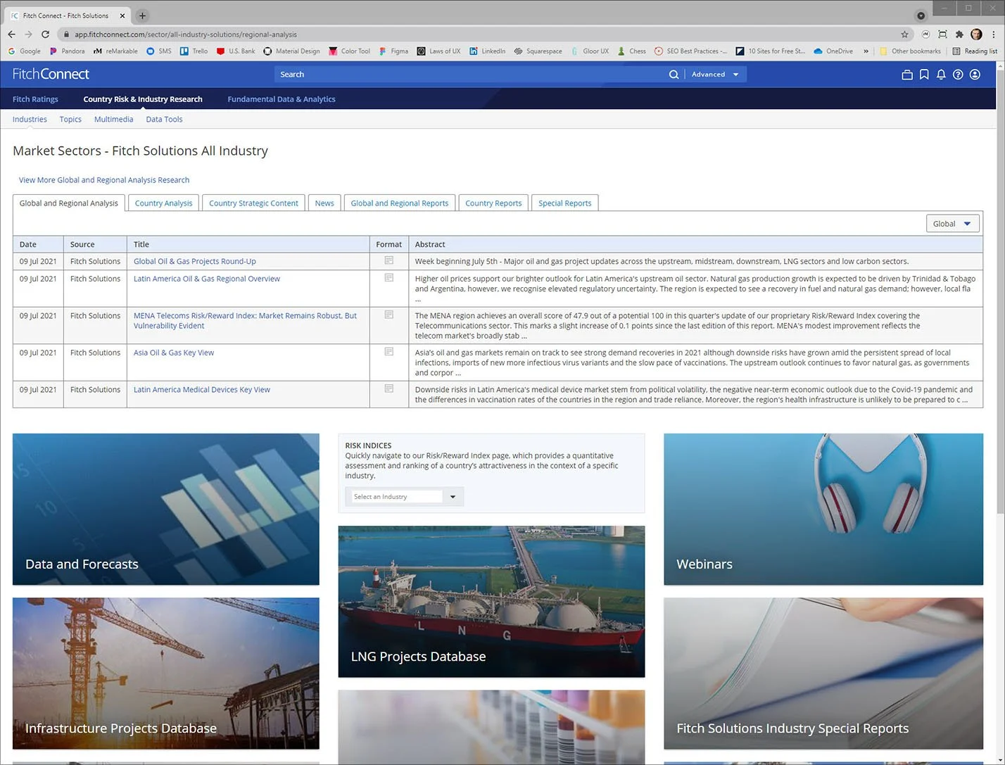
Task: Click the Date column header
Action: [38, 244]
